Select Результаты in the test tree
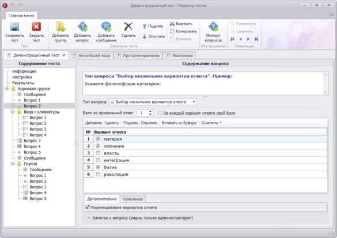This screenshot has width=337, height=238. [x=23, y=83]
